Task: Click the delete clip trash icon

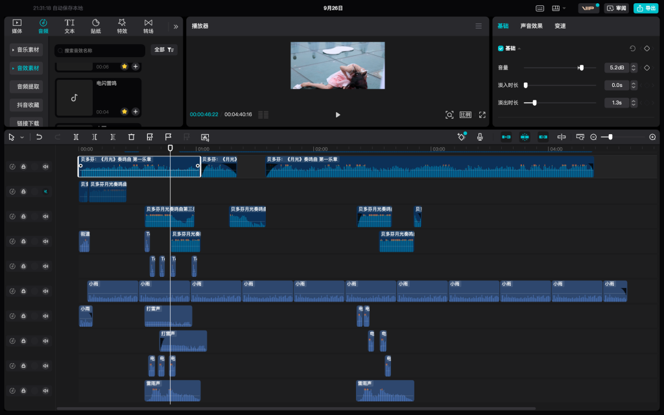Action: click(x=131, y=137)
